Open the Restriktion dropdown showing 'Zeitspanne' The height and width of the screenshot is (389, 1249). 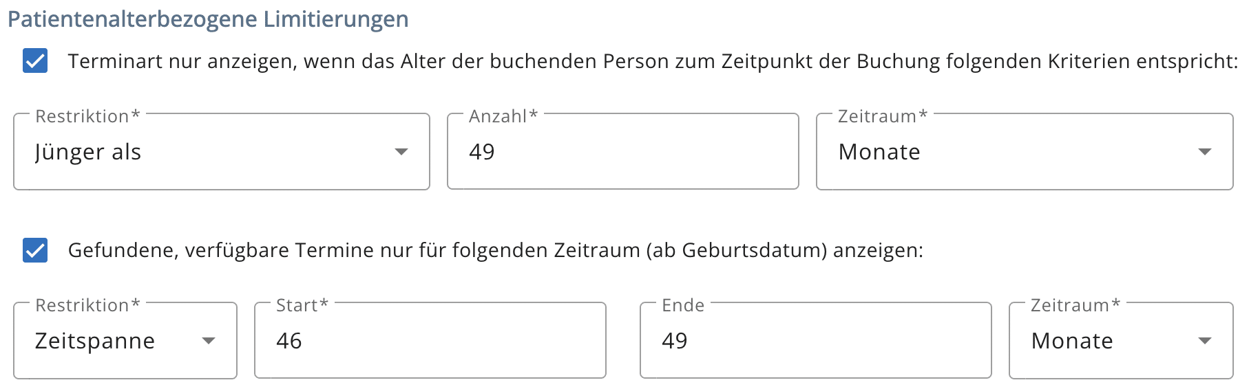point(125,340)
